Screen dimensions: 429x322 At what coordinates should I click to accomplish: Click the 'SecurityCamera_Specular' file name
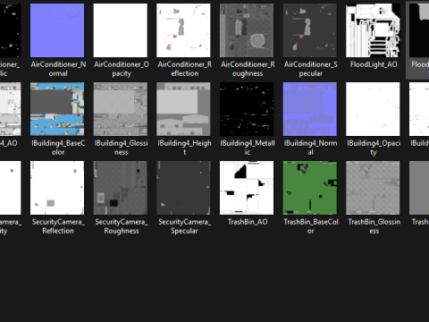pos(184,226)
